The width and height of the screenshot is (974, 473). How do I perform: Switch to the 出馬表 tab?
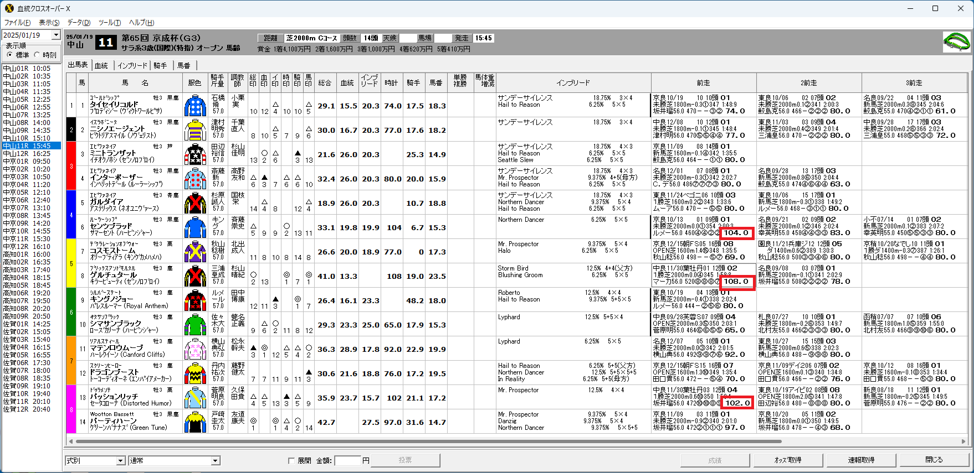[x=78, y=65]
